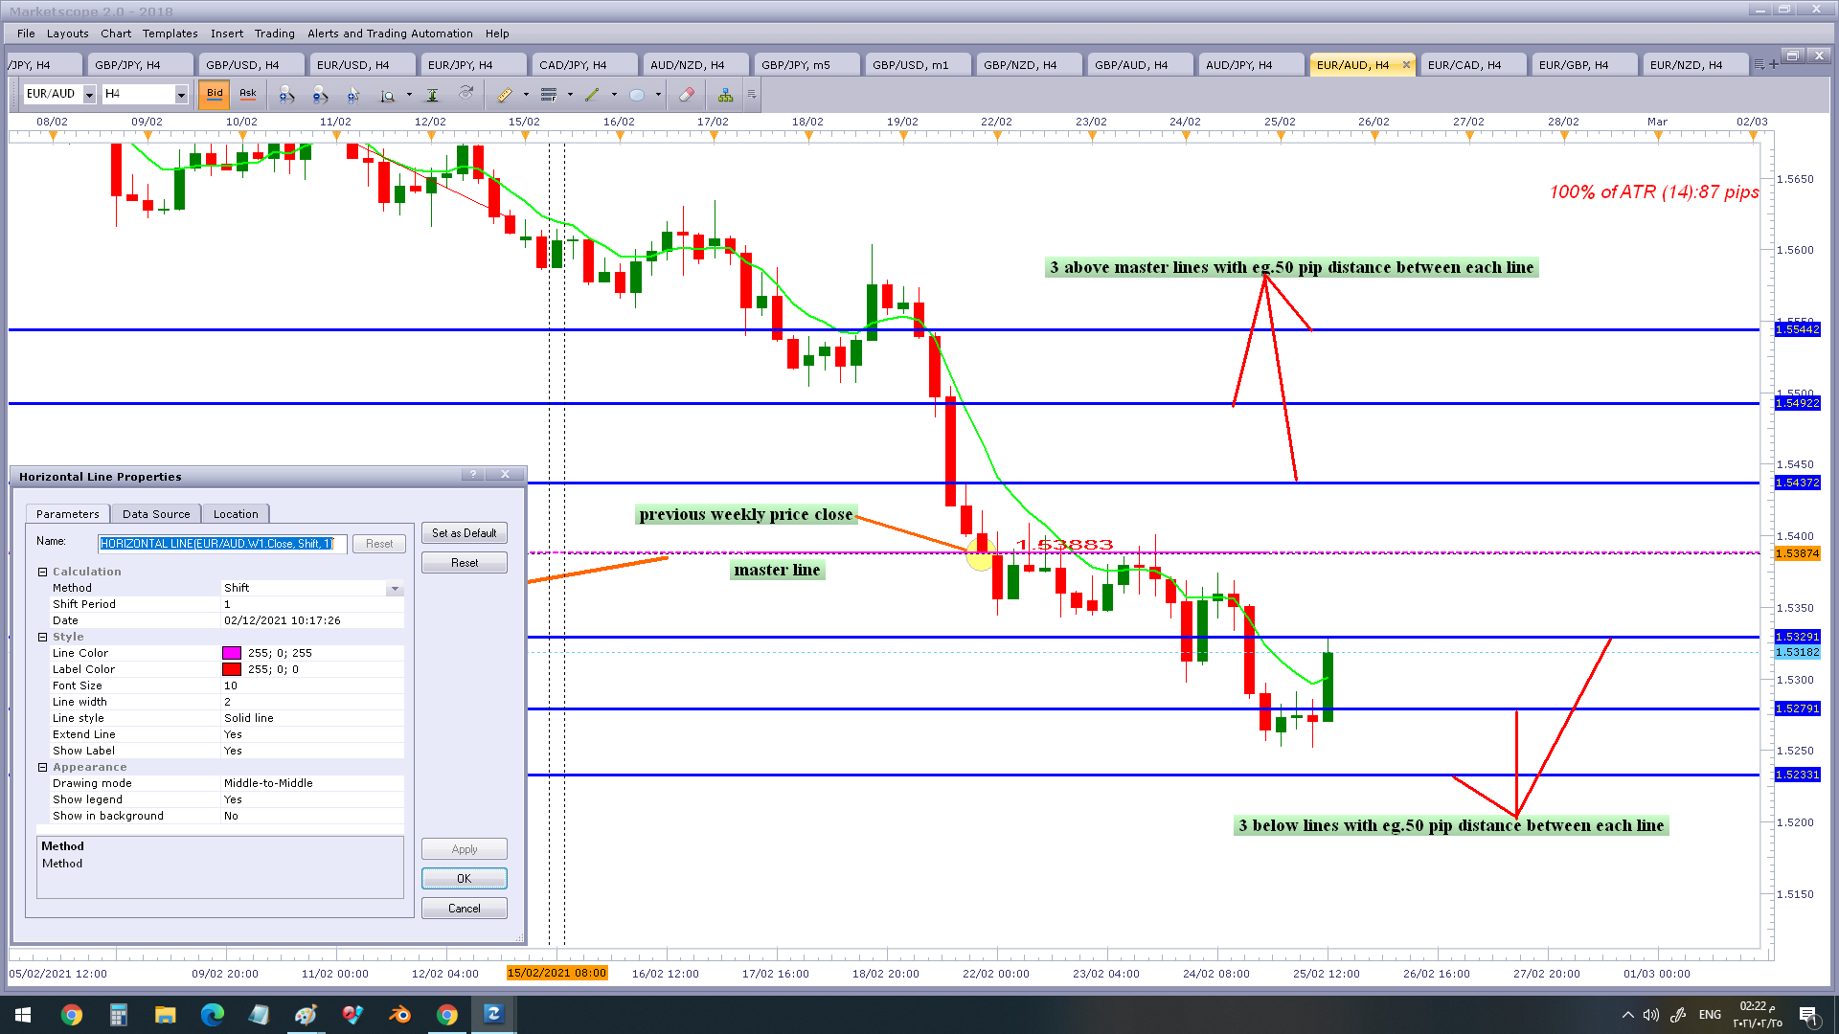Toggle the Bid price mode button
Viewport: 1839px width, 1034px height.
(x=215, y=94)
